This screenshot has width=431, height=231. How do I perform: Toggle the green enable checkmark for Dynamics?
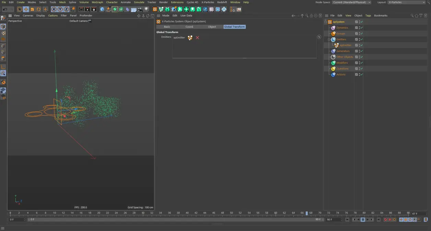[361, 27]
